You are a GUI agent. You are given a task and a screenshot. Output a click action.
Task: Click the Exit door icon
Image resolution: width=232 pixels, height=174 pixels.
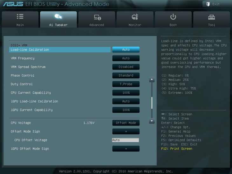tap(208, 4)
